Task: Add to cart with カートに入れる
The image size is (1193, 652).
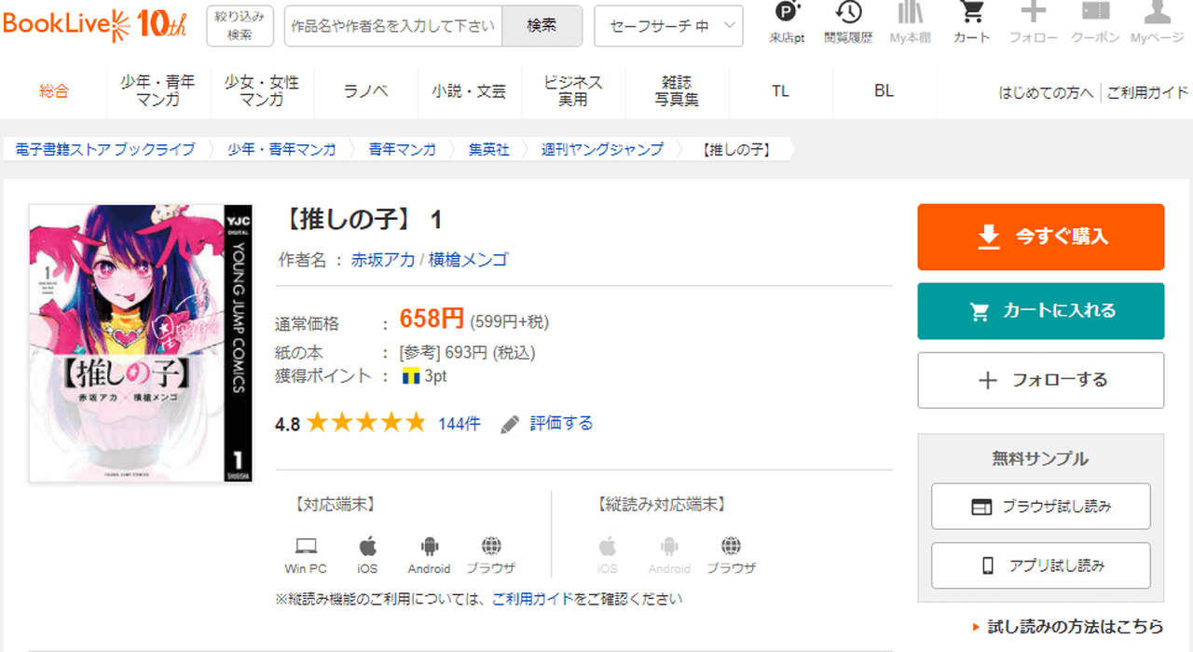Action: click(1040, 311)
